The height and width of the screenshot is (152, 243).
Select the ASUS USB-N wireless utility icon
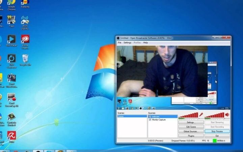(25, 23)
